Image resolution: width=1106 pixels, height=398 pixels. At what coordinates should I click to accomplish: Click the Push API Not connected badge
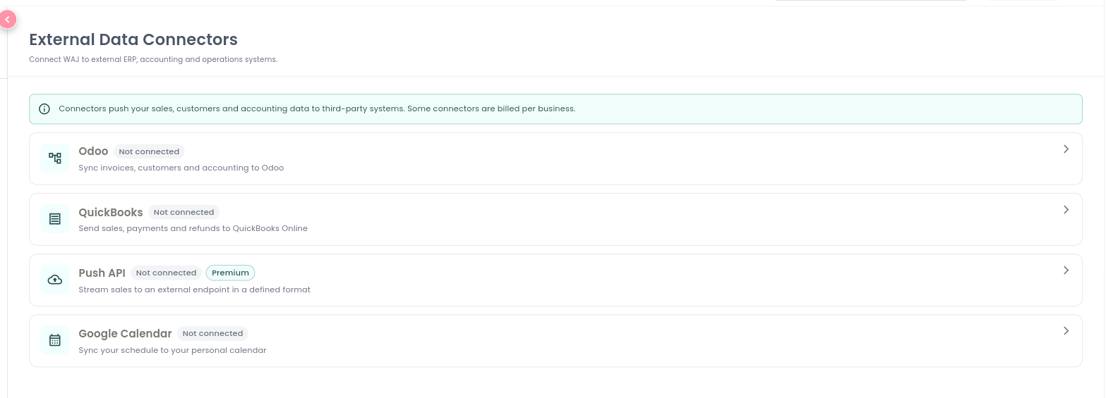pos(166,273)
